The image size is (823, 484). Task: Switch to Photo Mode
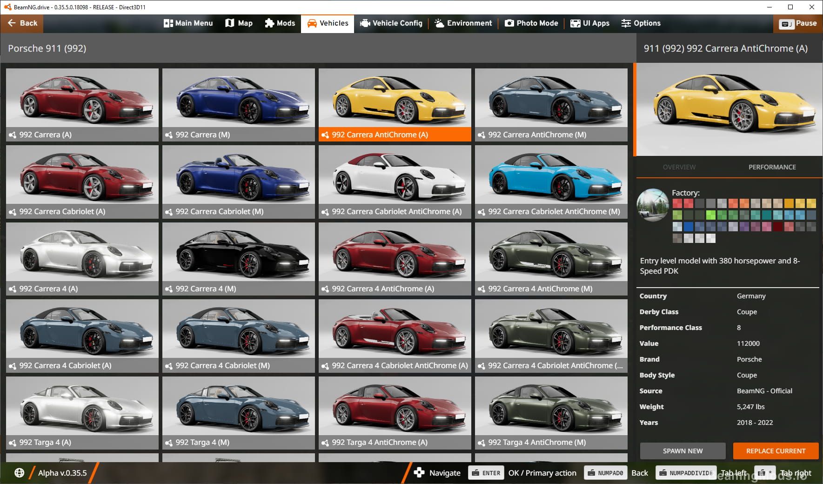(x=532, y=23)
